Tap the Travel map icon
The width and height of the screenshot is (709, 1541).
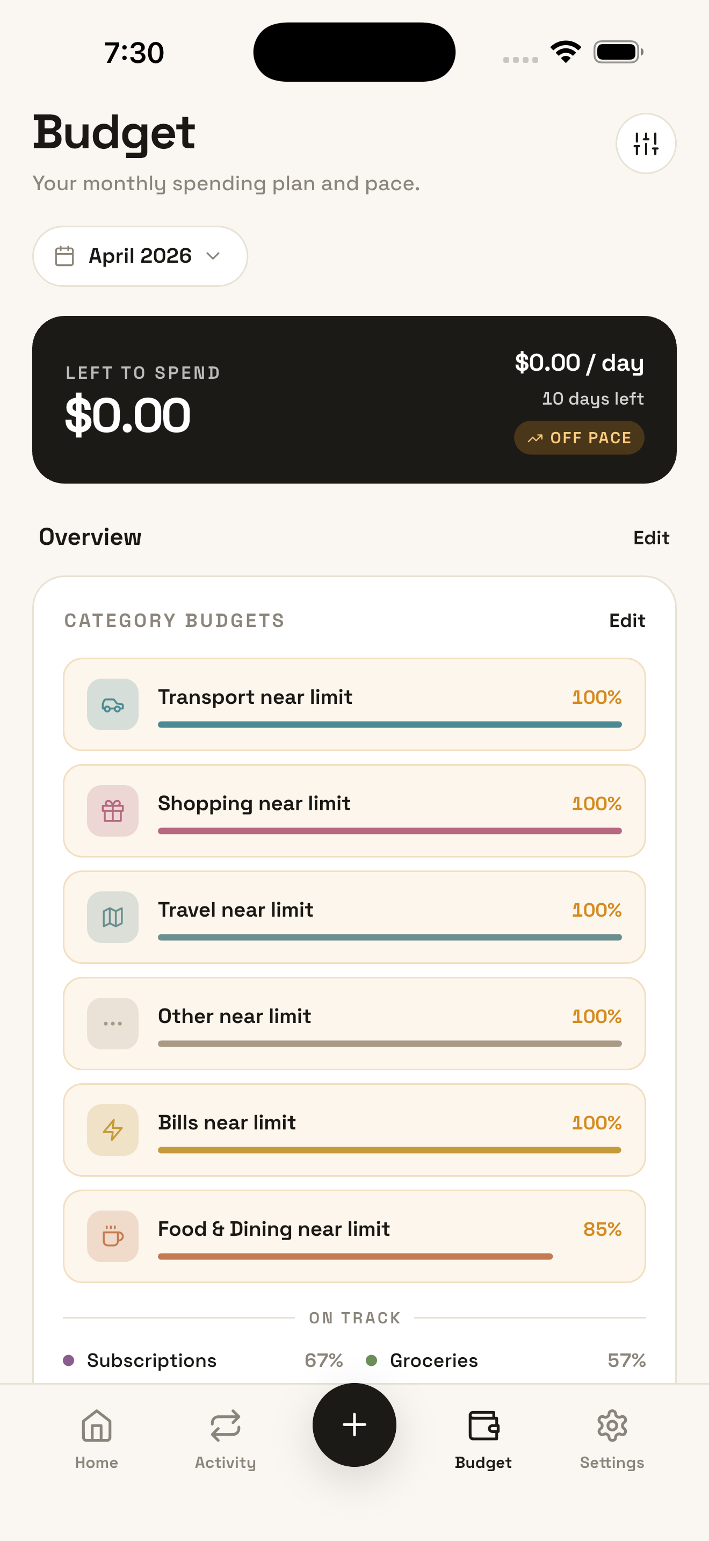(112, 917)
